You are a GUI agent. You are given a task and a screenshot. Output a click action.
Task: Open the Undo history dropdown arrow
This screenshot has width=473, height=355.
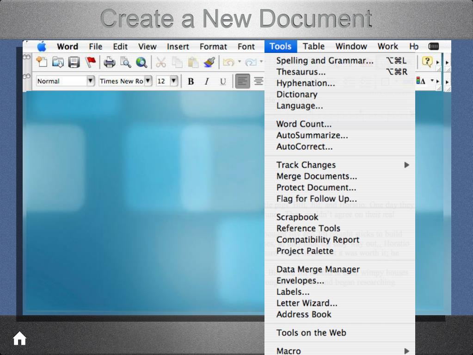(x=239, y=62)
